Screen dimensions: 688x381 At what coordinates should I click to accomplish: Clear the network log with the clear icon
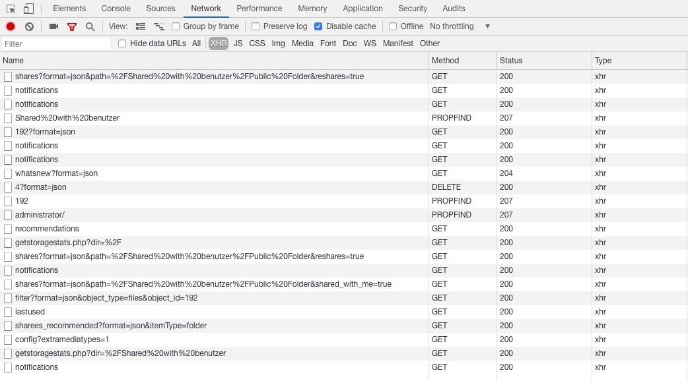click(30, 27)
